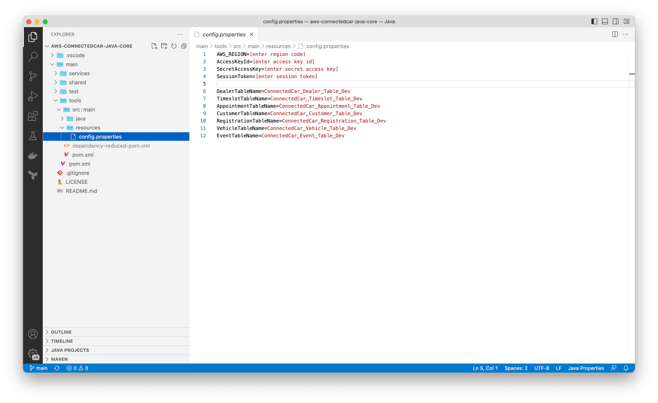
Task: Collapse all folders in explorer
Action: pos(184,46)
